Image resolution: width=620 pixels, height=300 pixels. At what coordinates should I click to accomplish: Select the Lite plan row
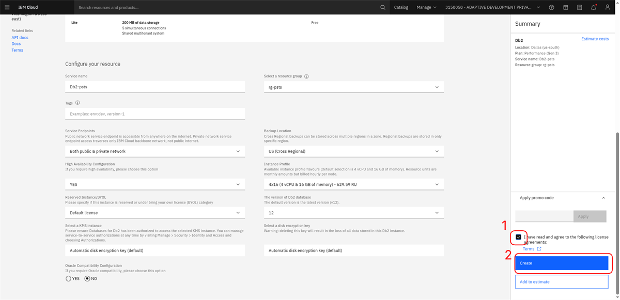click(254, 28)
